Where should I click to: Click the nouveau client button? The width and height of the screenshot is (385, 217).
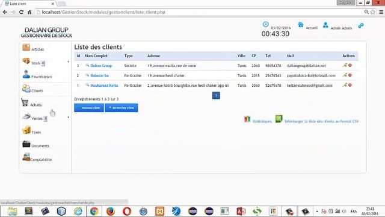pyautogui.click(x=89, y=108)
